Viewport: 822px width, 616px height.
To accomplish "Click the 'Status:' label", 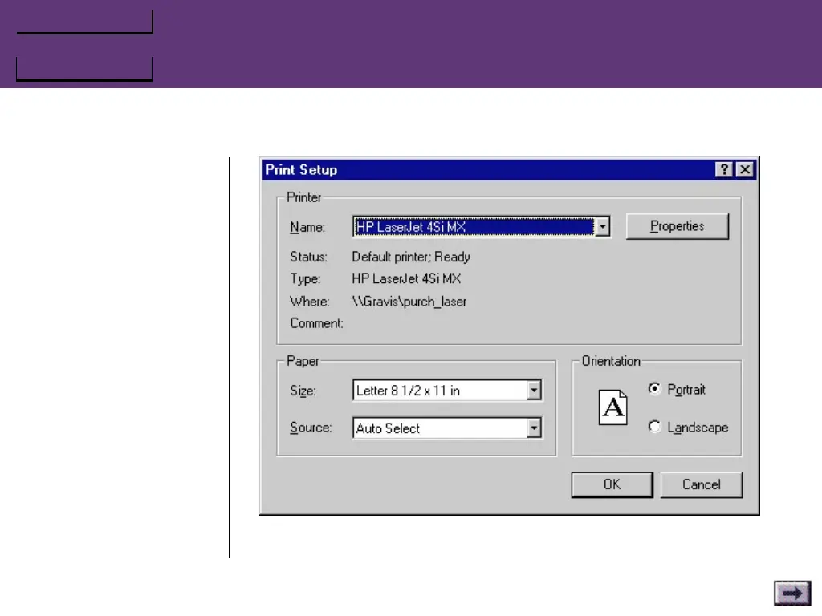I will [309, 257].
